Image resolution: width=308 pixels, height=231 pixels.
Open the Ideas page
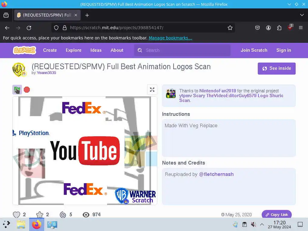(x=96, y=50)
